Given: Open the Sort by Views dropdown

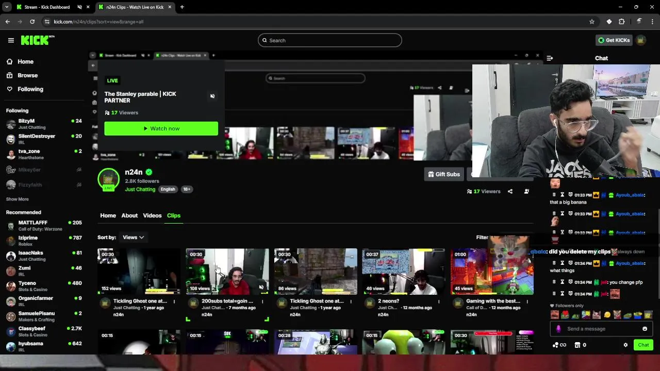Looking at the screenshot, I should click(x=133, y=237).
